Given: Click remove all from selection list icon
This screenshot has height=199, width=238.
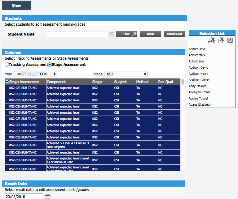Looking at the screenshot, I should pyautogui.click(x=212, y=40).
